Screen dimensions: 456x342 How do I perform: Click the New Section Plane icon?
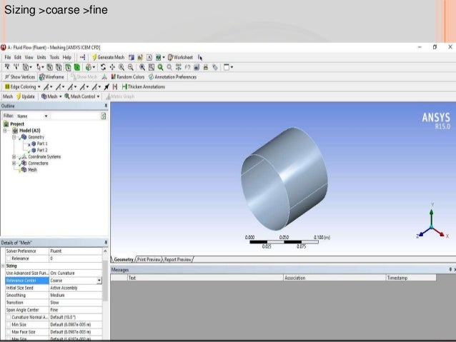click(x=132, y=57)
